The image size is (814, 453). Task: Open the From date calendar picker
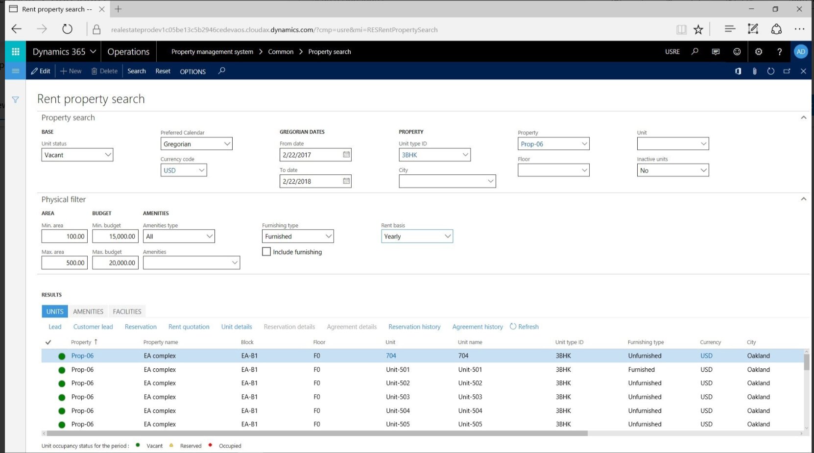(346, 155)
